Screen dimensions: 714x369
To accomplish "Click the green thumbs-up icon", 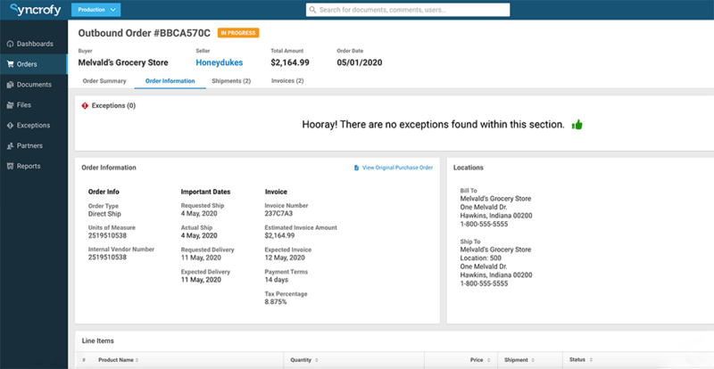I will pyautogui.click(x=577, y=124).
